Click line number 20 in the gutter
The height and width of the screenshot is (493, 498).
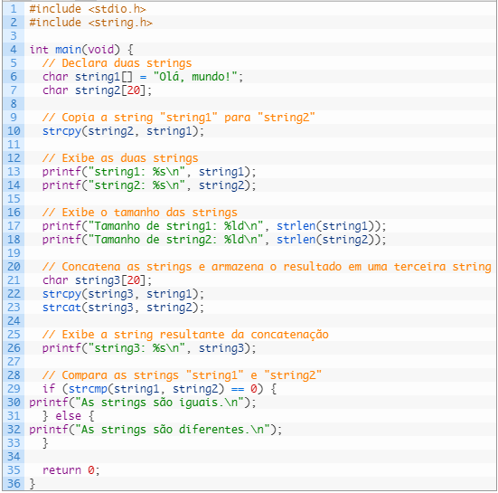tap(14, 267)
